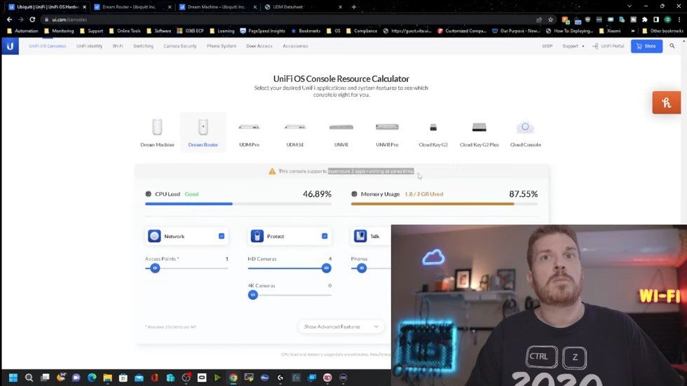The width and height of the screenshot is (687, 386).
Task: Bookmark this page with star icon
Action: point(550,19)
